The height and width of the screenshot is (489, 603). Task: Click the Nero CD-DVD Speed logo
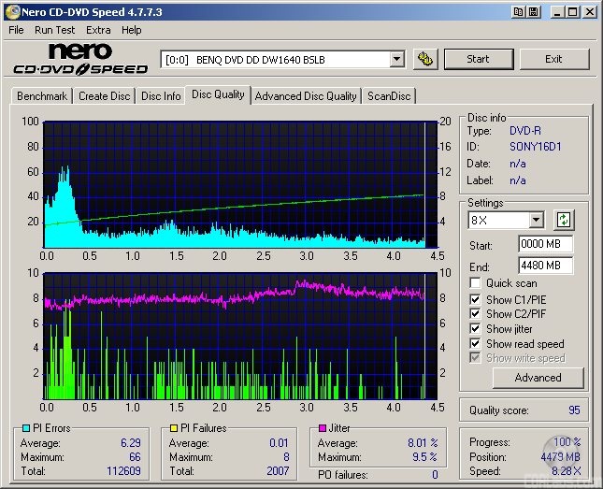point(80,59)
